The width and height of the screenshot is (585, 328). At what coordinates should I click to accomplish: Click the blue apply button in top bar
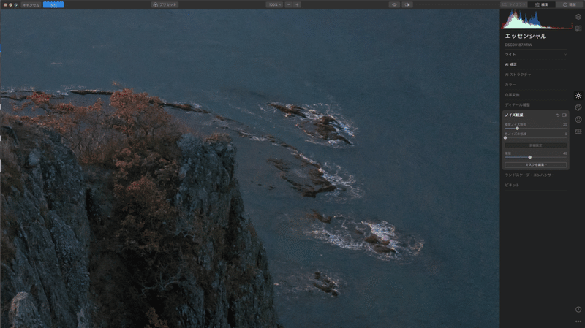coord(53,5)
